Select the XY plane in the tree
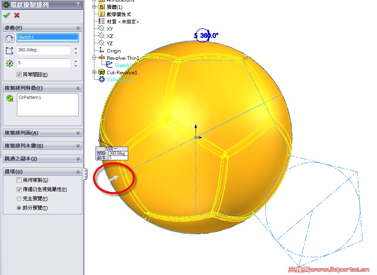 (x=110, y=29)
